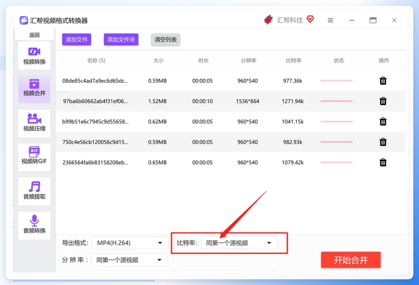
Task: Open the 导出格式 MP4(H.264) dropdown
Action: (x=130, y=243)
